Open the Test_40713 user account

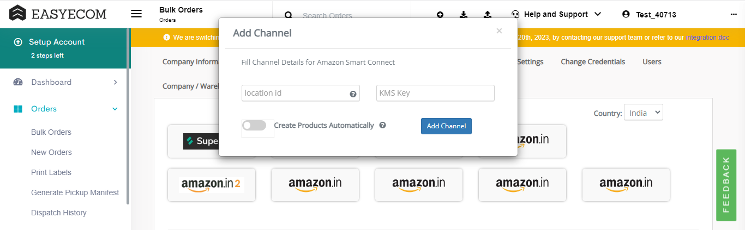click(x=650, y=15)
